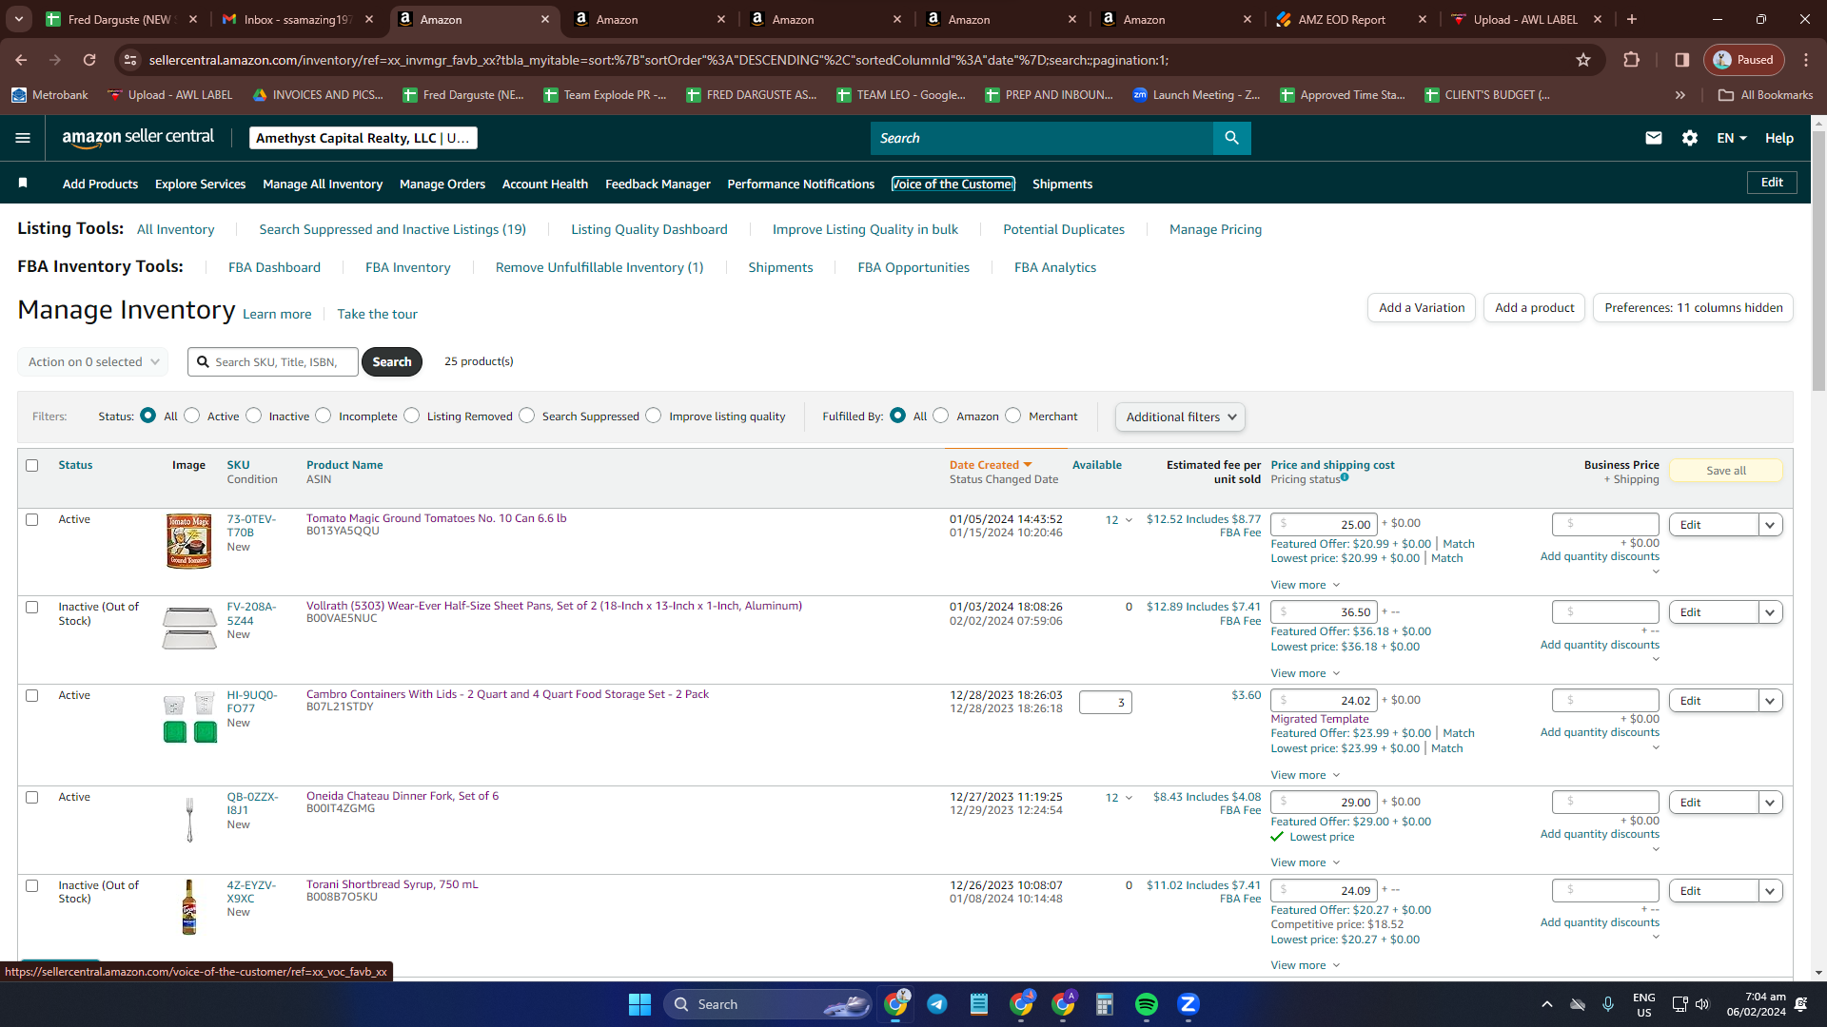Viewport: 1827px width, 1027px height.
Task: Open Manage Orders menu item
Action: coord(442,184)
